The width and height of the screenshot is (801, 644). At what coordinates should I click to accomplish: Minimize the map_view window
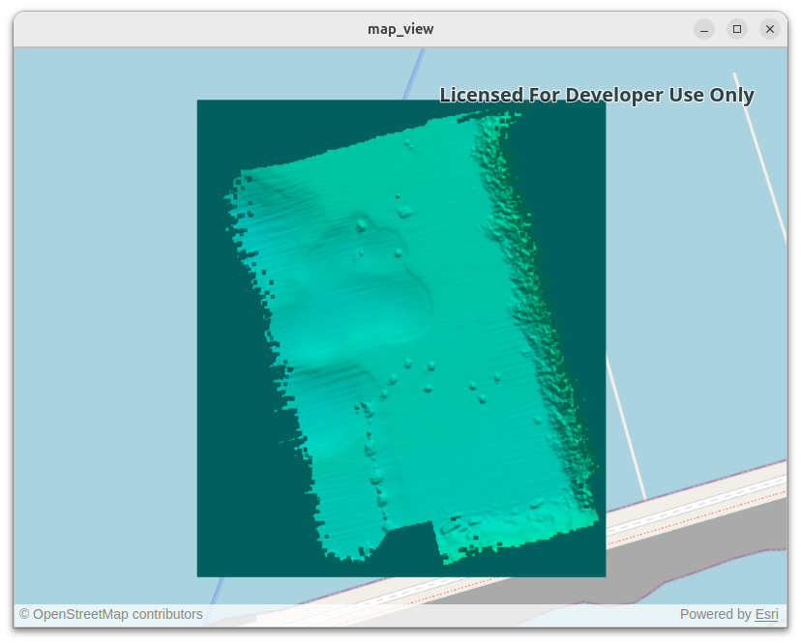[x=703, y=29]
